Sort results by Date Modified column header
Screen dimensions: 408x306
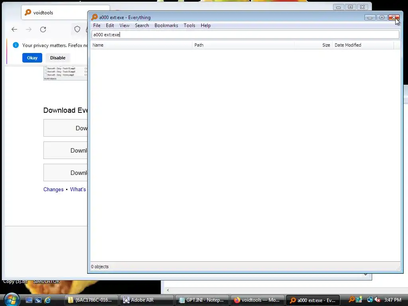363,45
